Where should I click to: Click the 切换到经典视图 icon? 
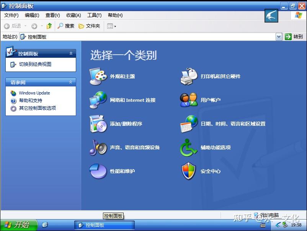13,64
